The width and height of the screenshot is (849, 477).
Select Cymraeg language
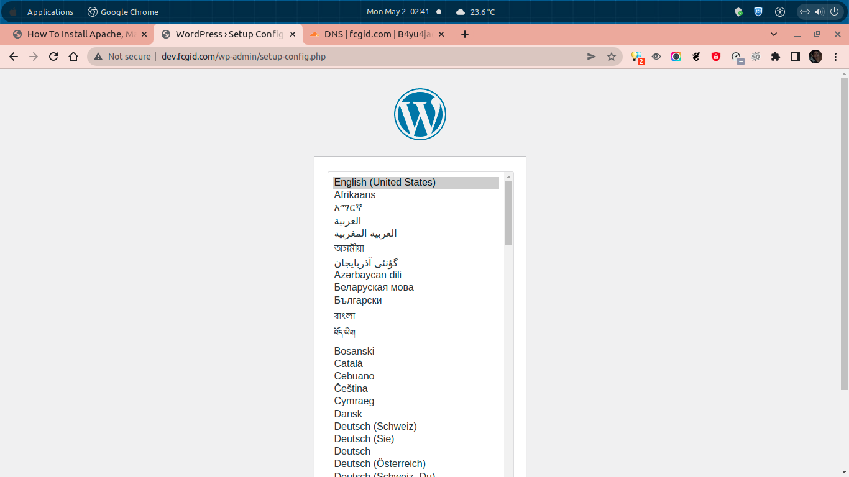[416, 401]
